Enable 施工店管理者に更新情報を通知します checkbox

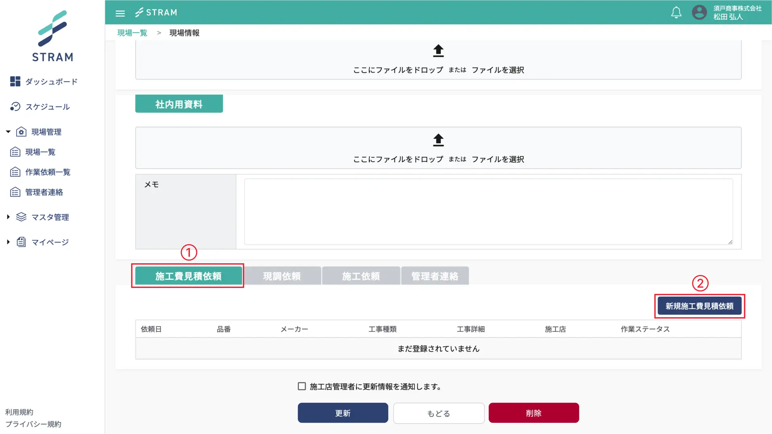click(301, 386)
